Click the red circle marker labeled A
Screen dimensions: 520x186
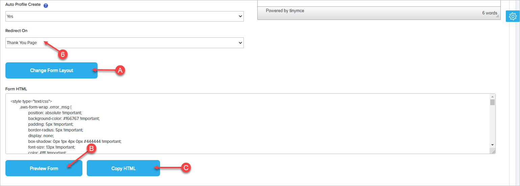pyautogui.click(x=120, y=70)
